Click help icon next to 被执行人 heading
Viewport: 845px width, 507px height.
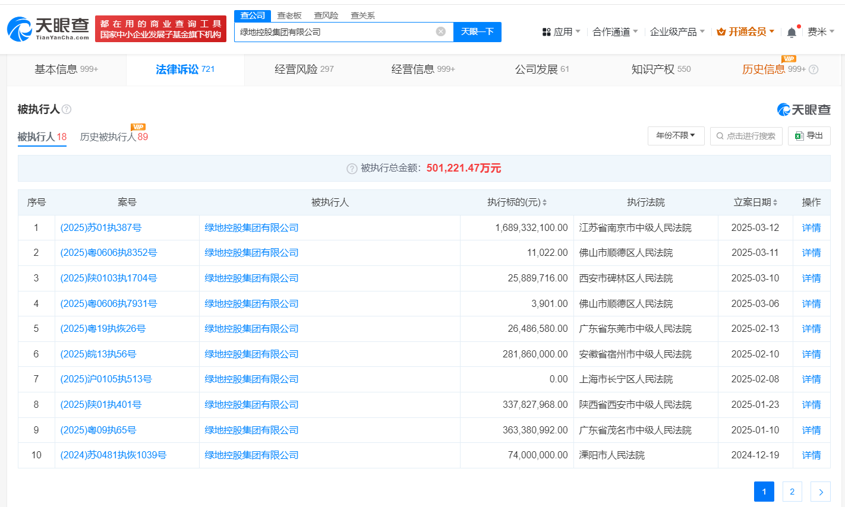point(67,109)
